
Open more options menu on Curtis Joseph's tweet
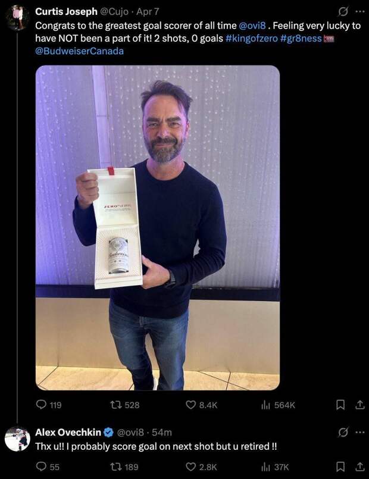click(x=360, y=12)
